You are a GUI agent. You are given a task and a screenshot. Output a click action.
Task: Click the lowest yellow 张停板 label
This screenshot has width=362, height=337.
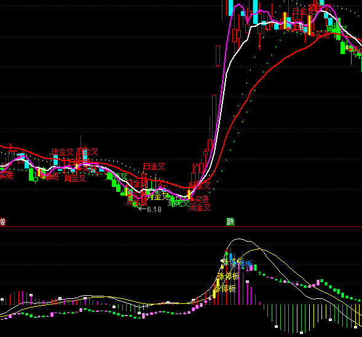coord(225,288)
